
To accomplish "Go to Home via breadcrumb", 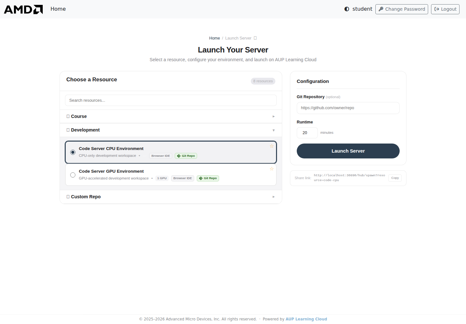I will (x=215, y=38).
